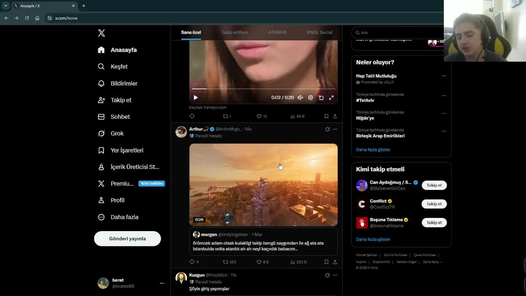Switch to KNGL Social tab
The image size is (526, 296).
click(x=319, y=32)
